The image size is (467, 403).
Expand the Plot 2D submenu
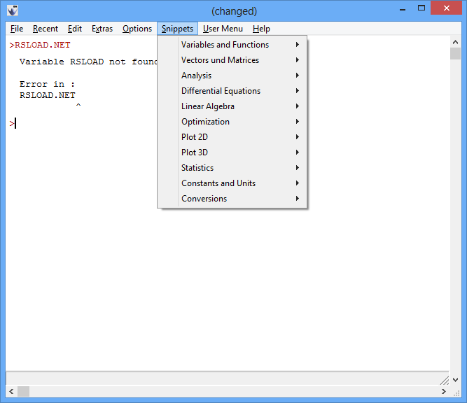(232, 137)
